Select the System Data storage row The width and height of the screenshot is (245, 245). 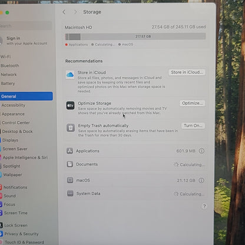coord(135,194)
